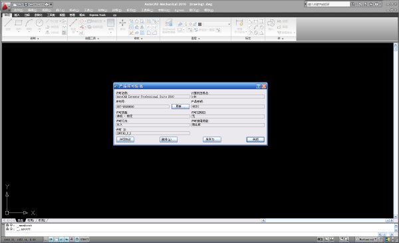Click the Help question mark icon in title bar
Screen dimensions: 399x243
(x=377, y=4)
